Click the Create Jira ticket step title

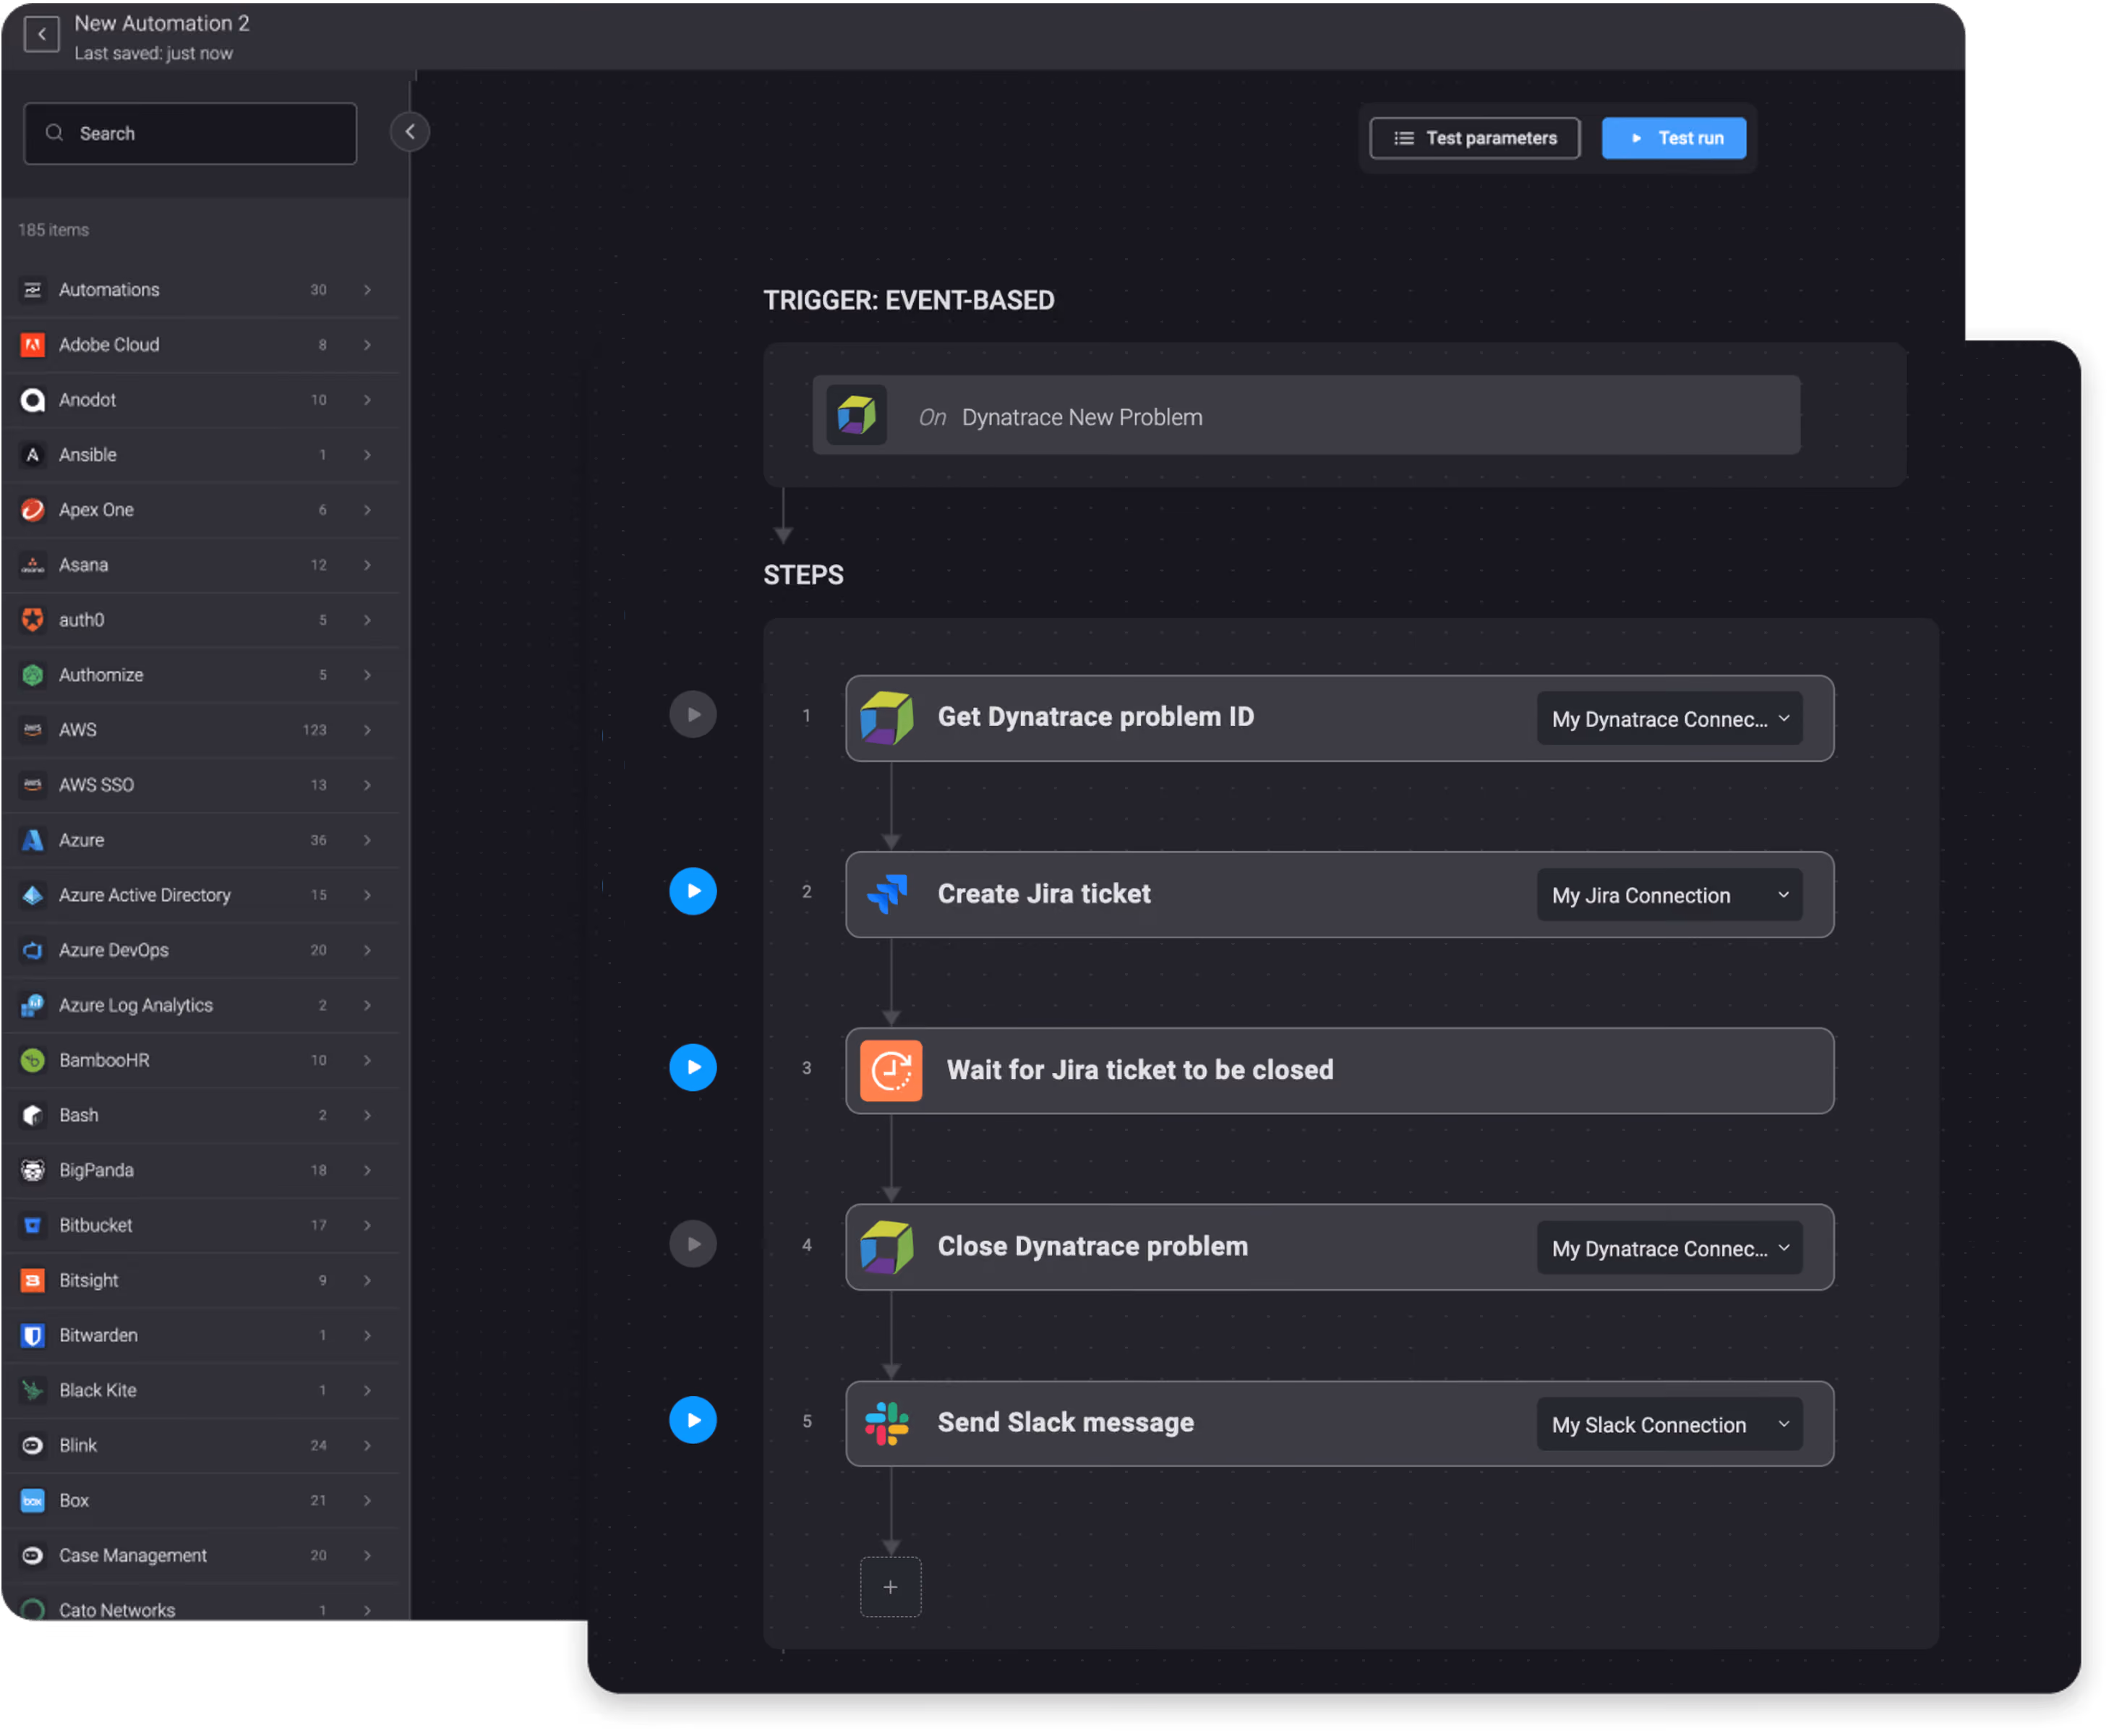tap(1045, 894)
